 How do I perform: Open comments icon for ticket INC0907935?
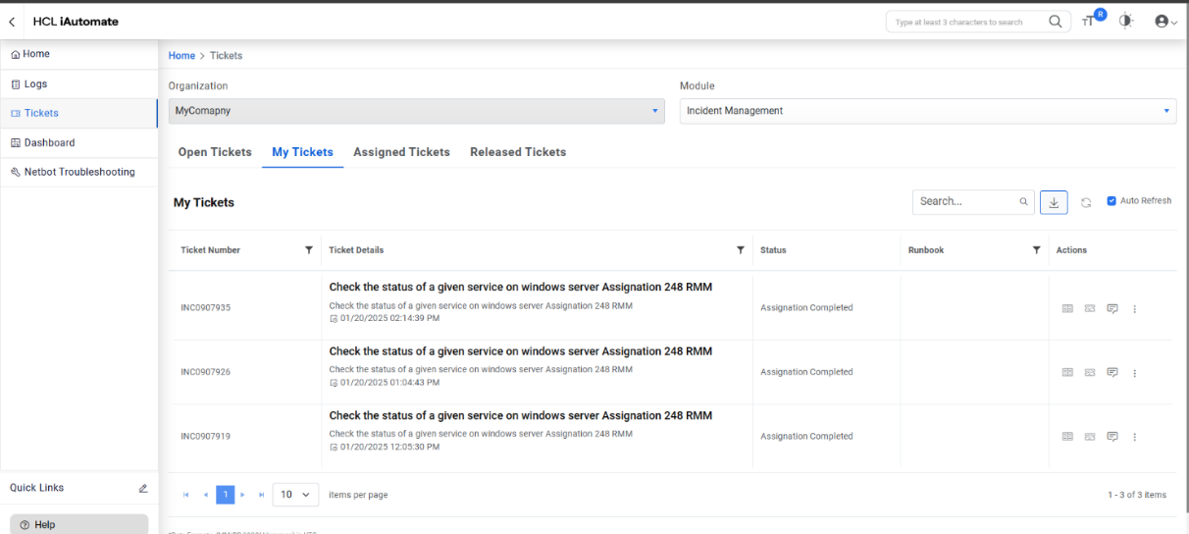pyautogui.click(x=1112, y=308)
